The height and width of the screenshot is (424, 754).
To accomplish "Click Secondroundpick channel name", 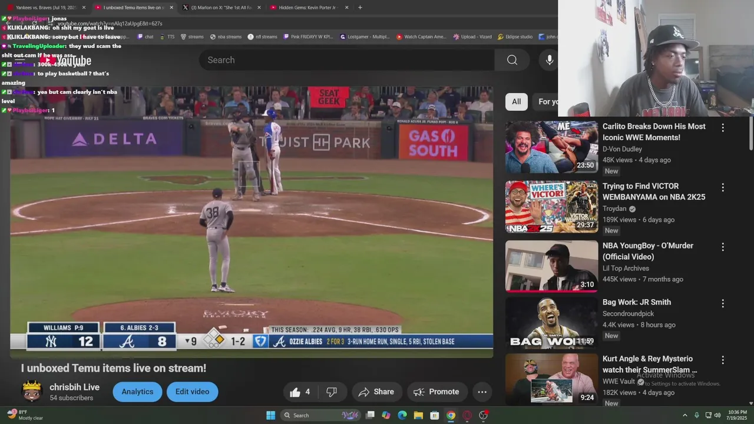I will [x=628, y=313].
